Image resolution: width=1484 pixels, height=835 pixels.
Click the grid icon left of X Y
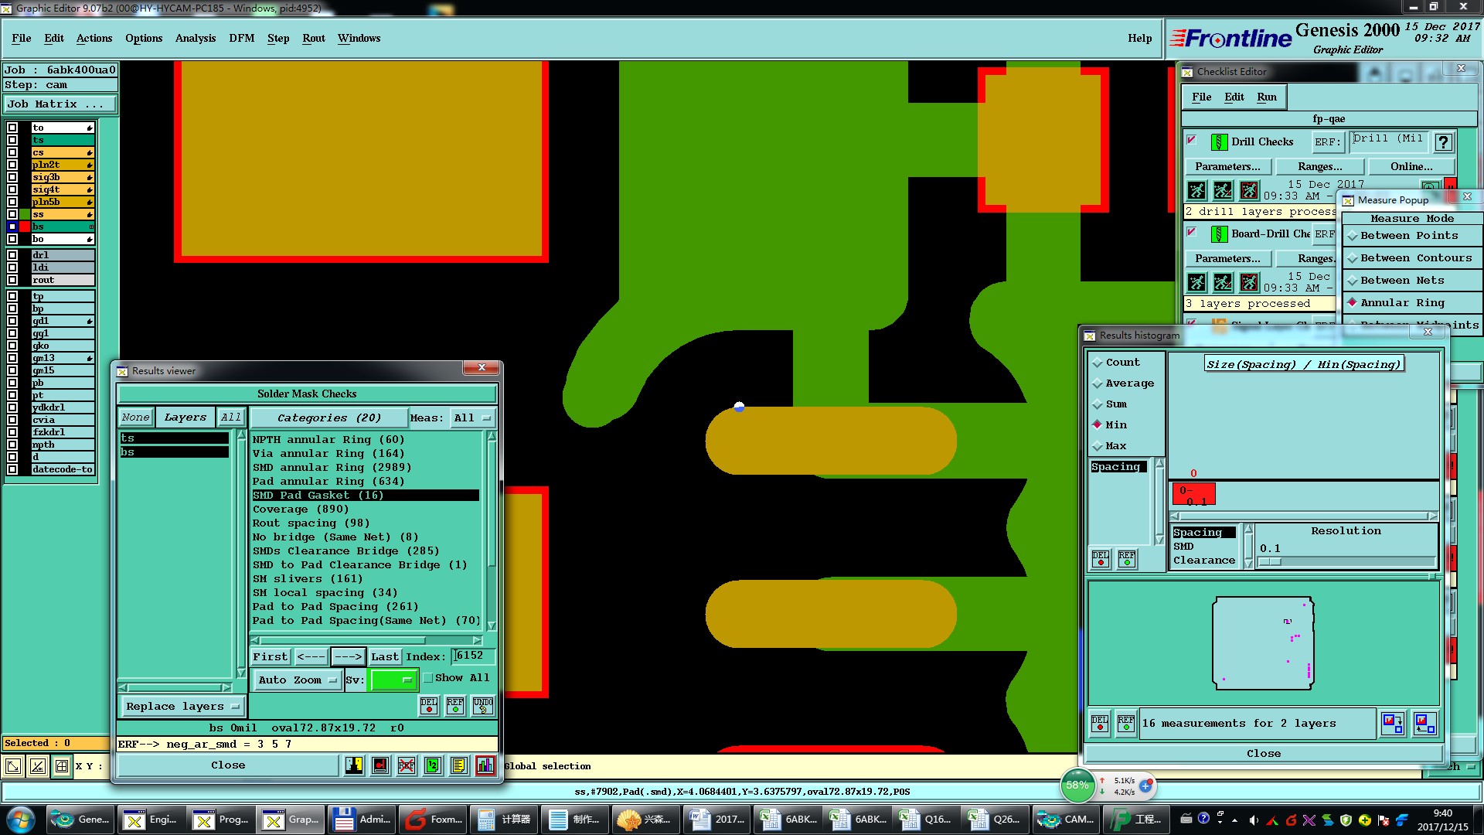point(62,766)
